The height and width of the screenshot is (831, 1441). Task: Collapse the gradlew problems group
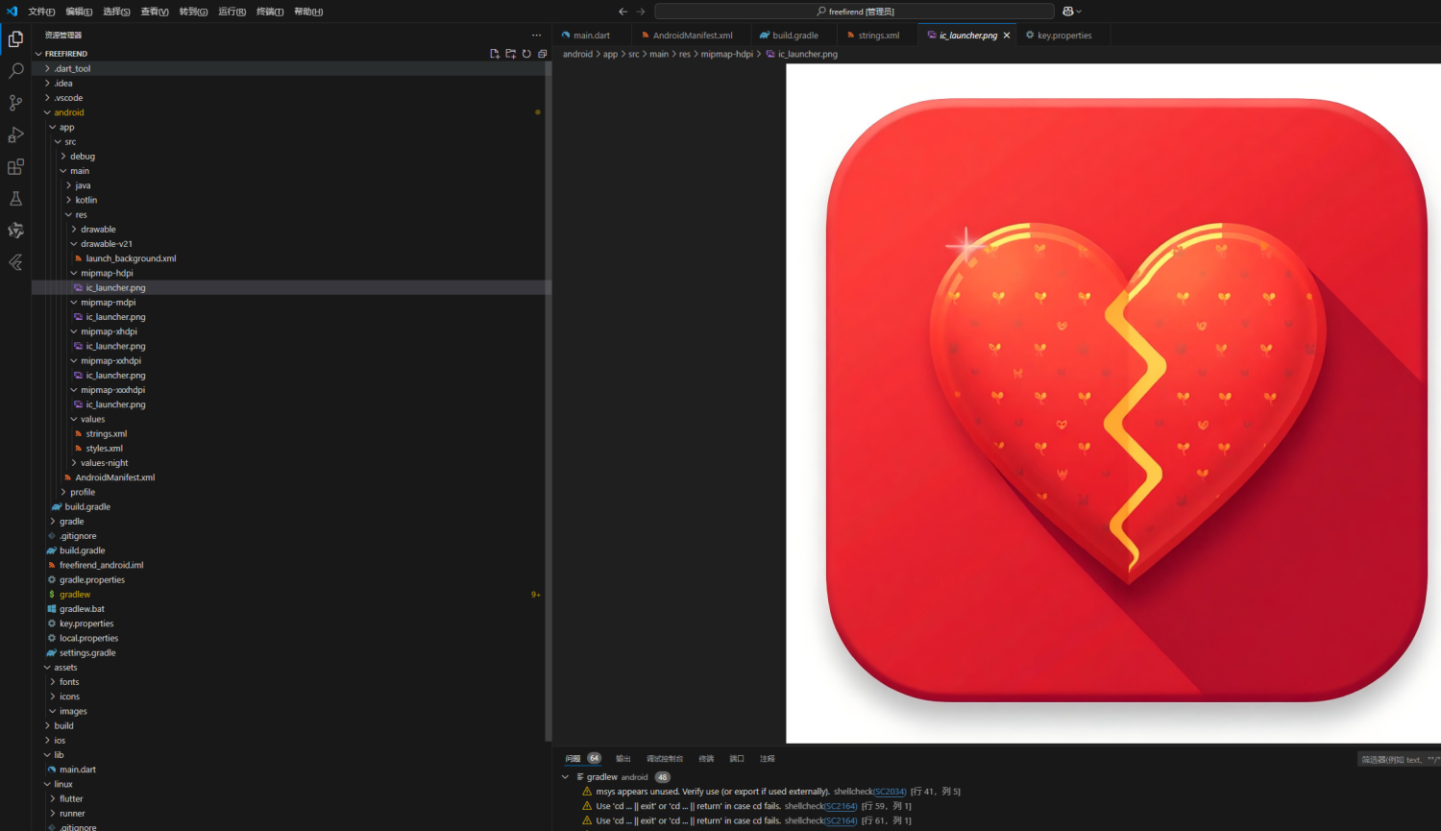(565, 777)
